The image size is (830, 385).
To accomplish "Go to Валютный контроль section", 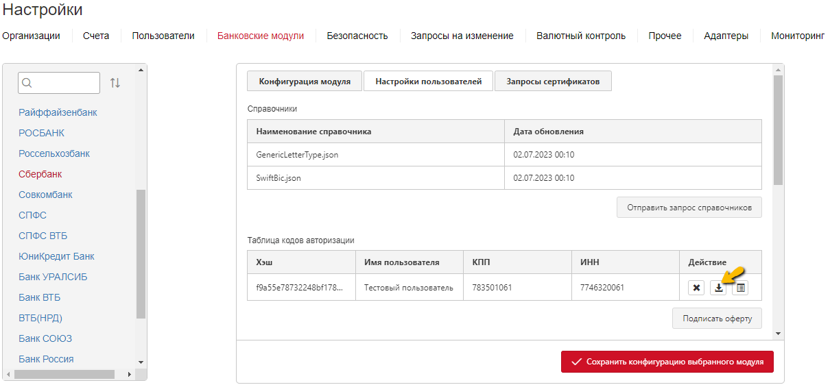I will coord(581,36).
